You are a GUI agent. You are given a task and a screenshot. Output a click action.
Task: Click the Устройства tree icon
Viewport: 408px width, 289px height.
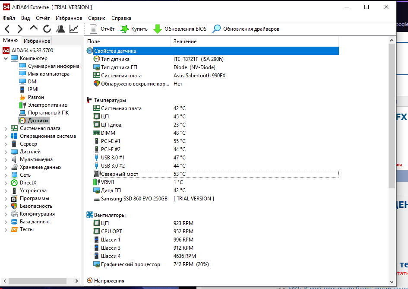(x=14, y=191)
